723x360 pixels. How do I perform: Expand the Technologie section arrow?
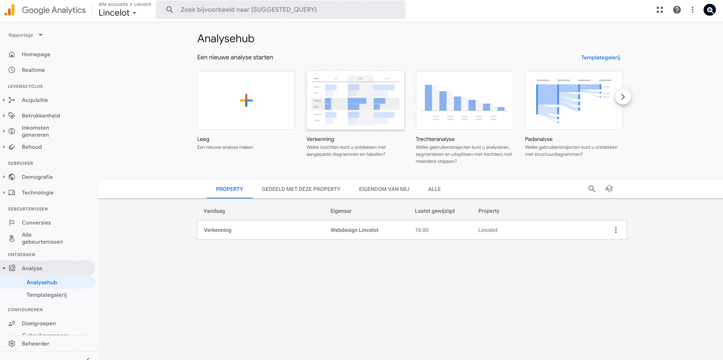point(4,192)
